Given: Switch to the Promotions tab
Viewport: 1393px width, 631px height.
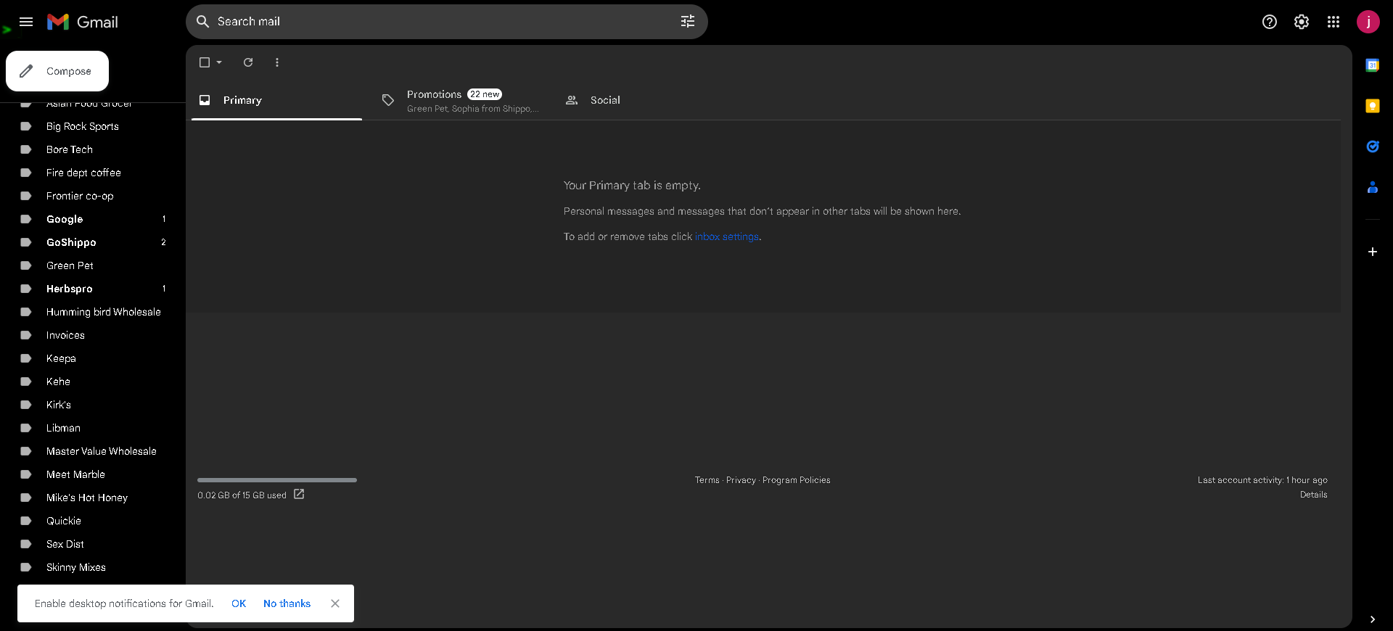Looking at the screenshot, I should pyautogui.click(x=460, y=100).
